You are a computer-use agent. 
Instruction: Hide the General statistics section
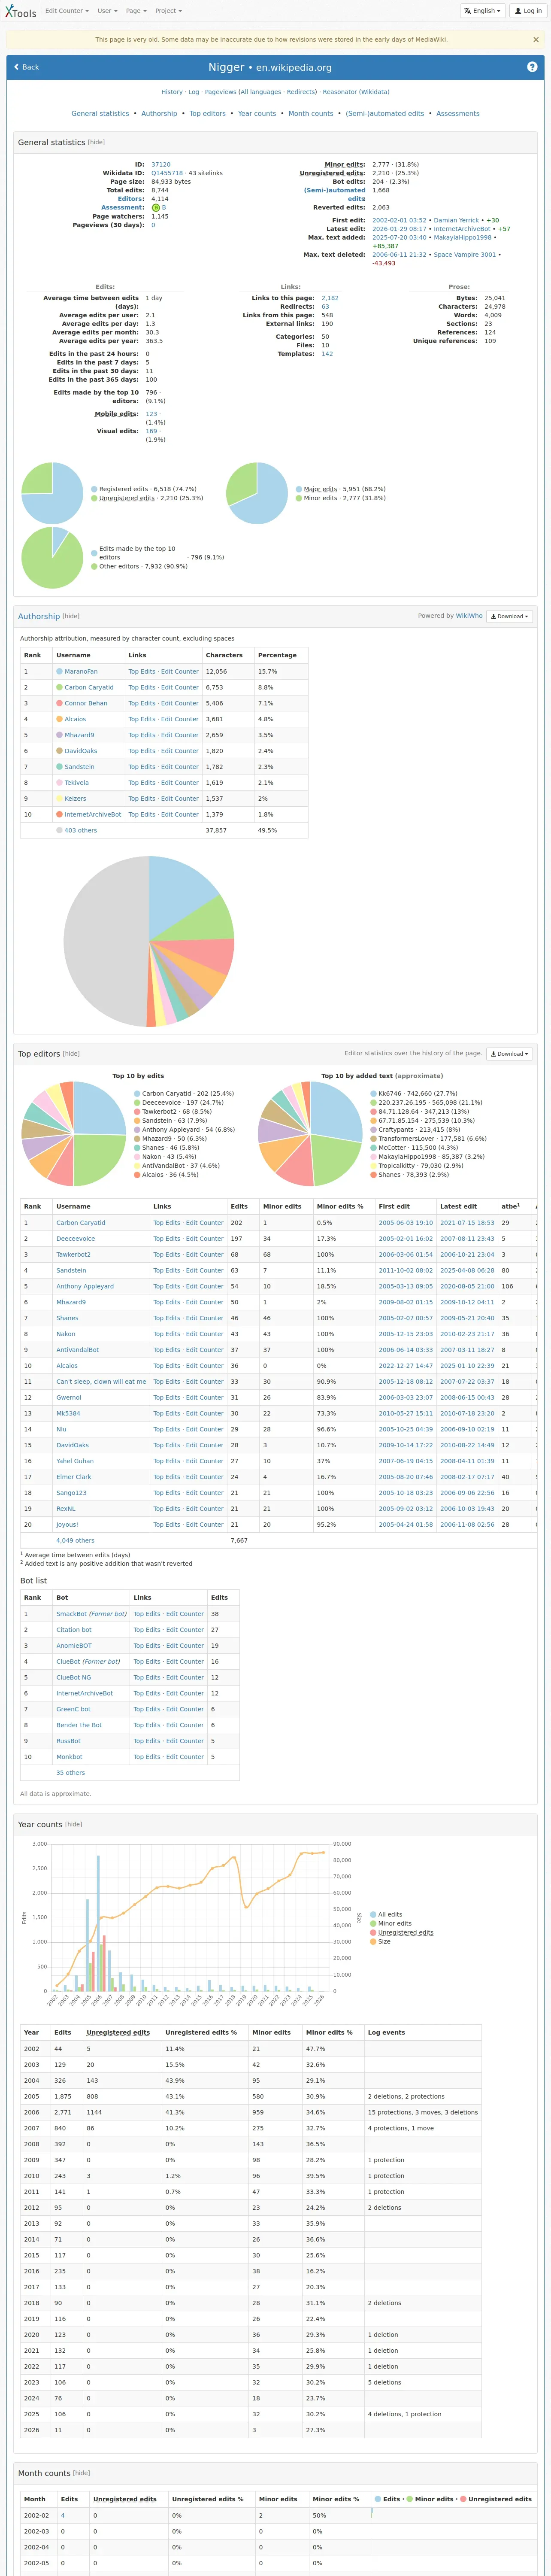coord(96,142)
